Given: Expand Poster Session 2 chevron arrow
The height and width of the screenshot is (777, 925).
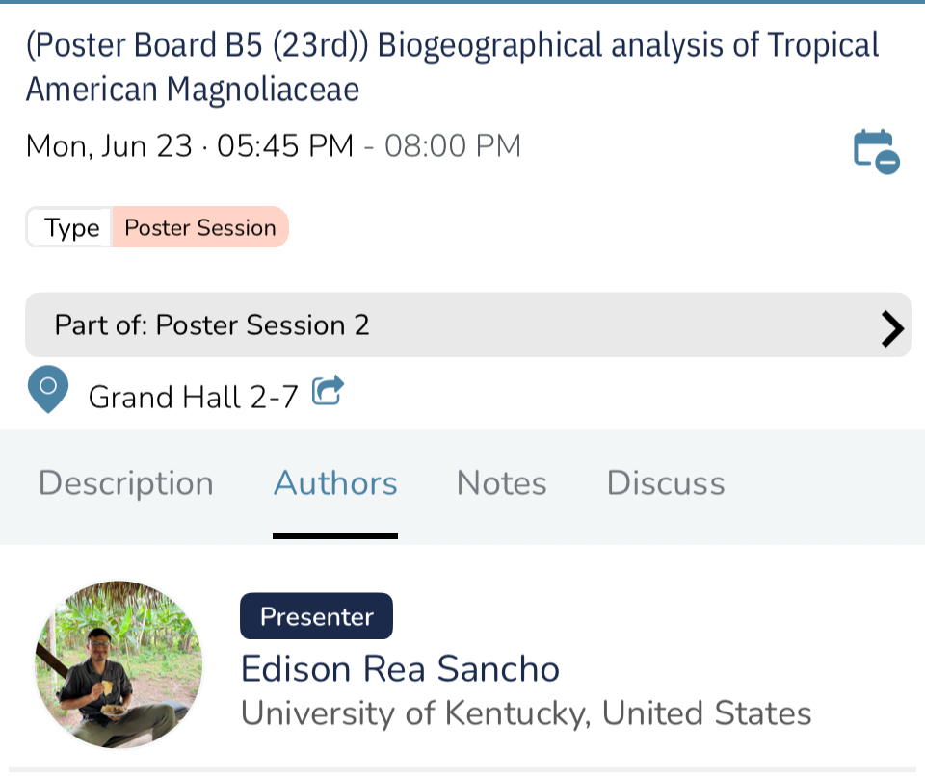Looking at the screenshot, I should coord(892,328).
